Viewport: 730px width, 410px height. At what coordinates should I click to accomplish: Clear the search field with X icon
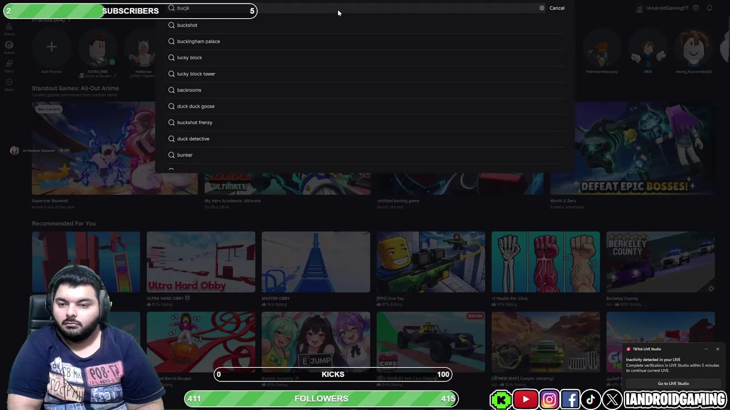(x=542, y=8)
